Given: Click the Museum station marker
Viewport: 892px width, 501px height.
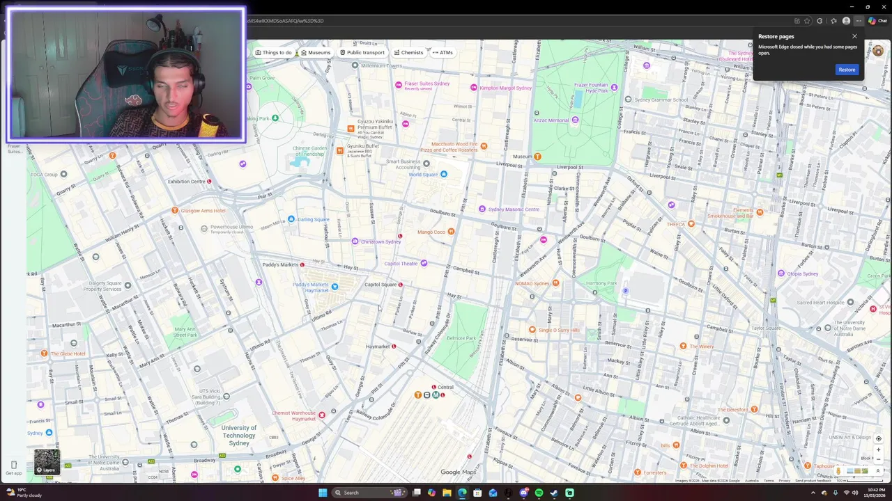Looking at the screenshot, I should (537, 157).
